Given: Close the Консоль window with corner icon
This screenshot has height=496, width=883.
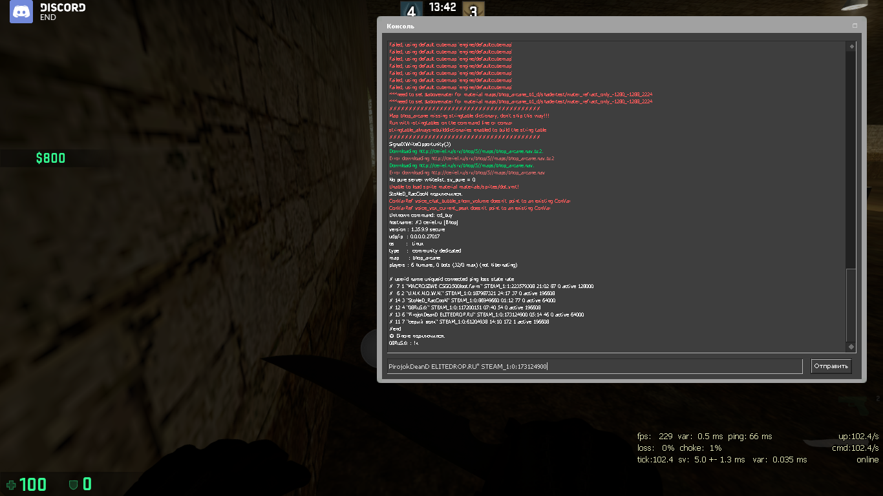Looking at the screenshot, I should point(855,26).
